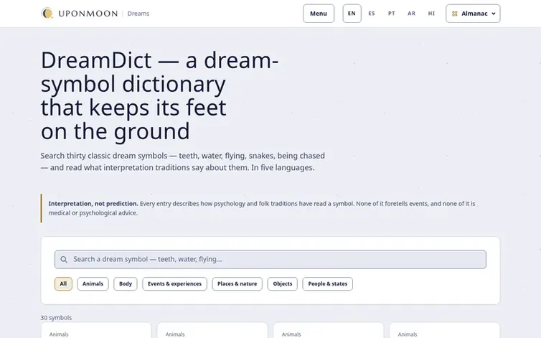Viewport: 541px width, 338px height.
Task: Filter by Events & experiences category
Action: pyautogui.click(x=174, y=283)
